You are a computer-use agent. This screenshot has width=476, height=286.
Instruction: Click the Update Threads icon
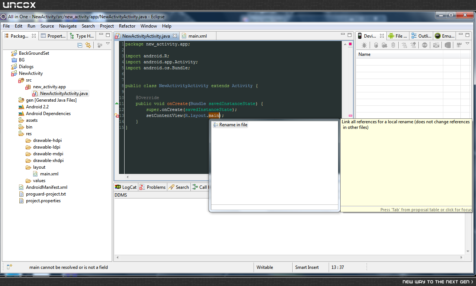click(404, 45)
